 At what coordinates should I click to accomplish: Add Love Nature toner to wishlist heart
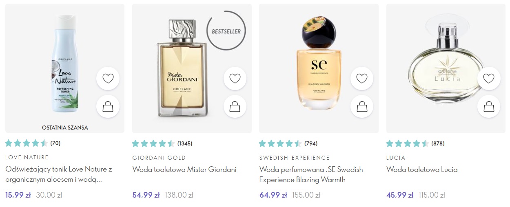[108, 79]
